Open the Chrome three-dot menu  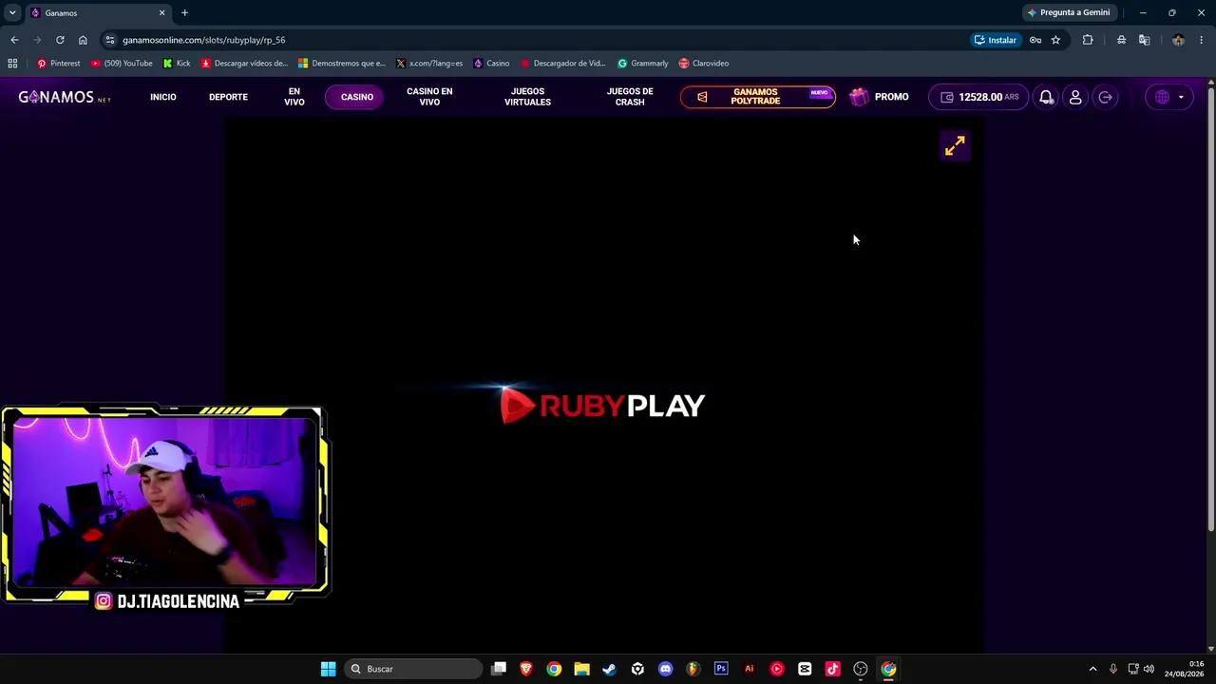1202,40
